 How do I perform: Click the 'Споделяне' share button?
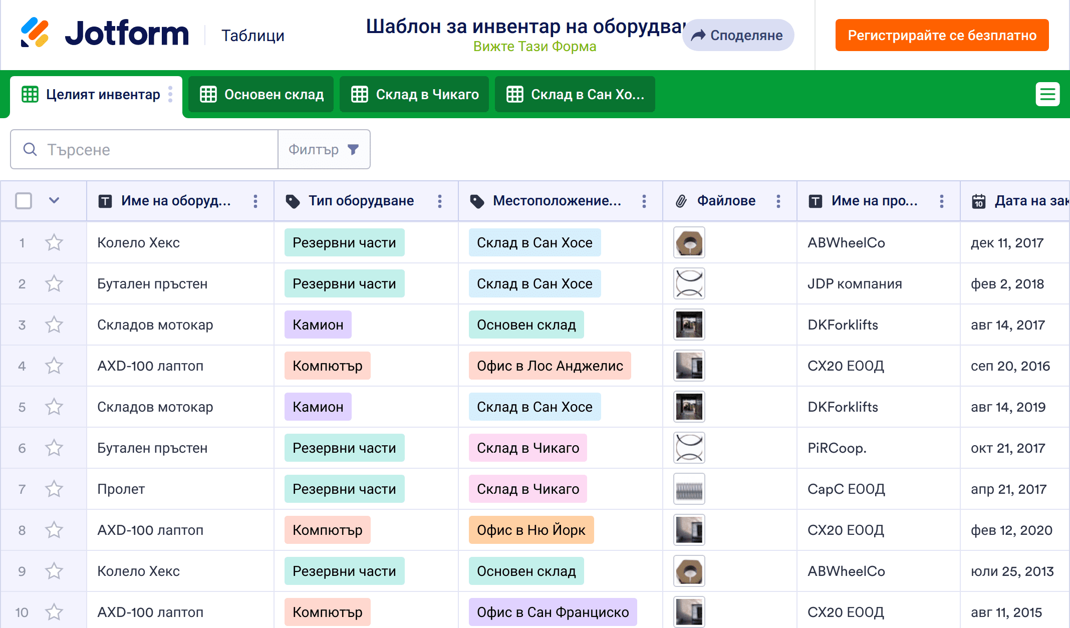[737, 36]
